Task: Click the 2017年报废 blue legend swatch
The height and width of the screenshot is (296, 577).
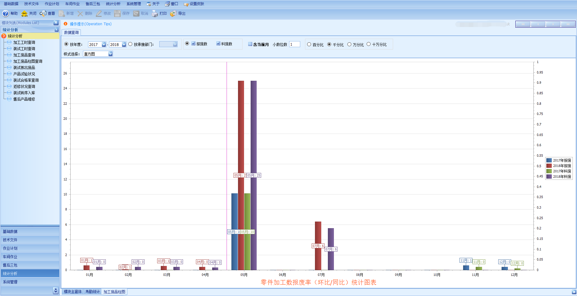Action: [549, 160]
